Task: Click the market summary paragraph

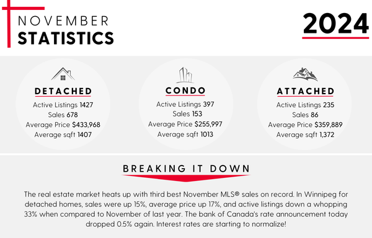Action: tap(186, 209)
